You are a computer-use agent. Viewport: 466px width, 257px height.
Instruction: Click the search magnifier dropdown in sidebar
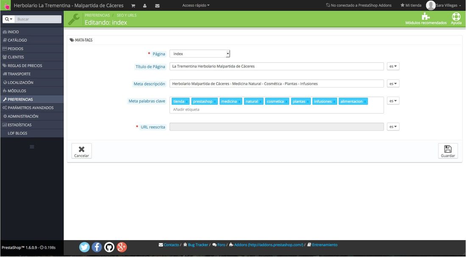click(x=8, y=19)
